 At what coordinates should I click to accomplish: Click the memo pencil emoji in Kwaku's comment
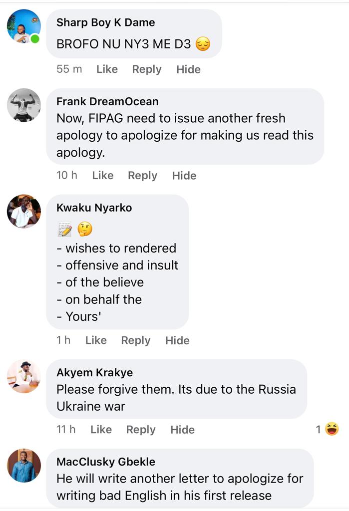tap(64, 229)
